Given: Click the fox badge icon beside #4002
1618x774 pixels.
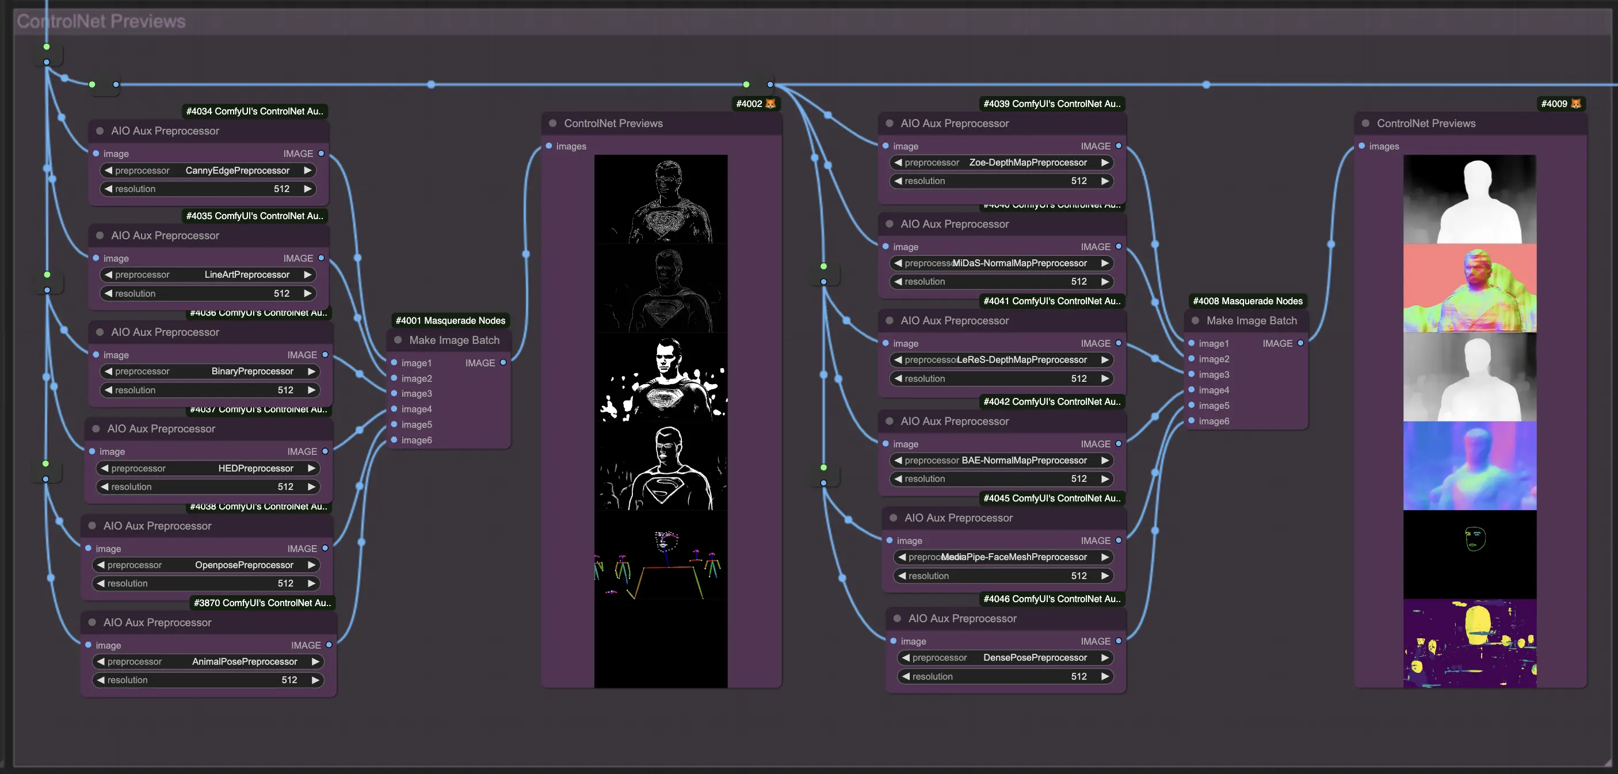Looking at the screenshot, I should [x=770, y=104].
